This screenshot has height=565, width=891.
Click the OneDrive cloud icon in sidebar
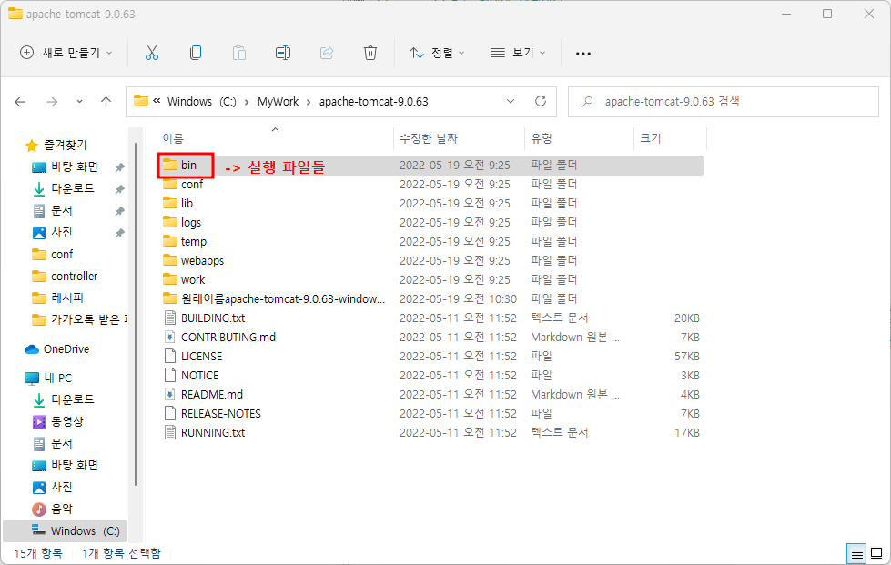tap(32, 349)
